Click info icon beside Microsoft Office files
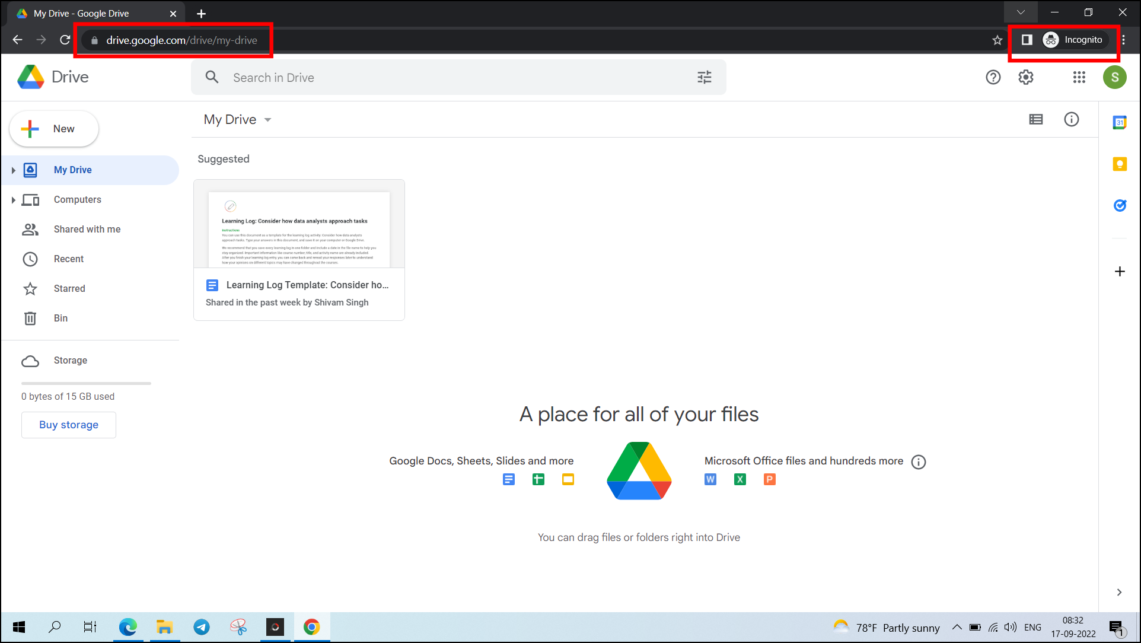1141x643 pixels. tap(918, 462)
